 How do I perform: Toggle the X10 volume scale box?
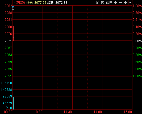point(9,108)
